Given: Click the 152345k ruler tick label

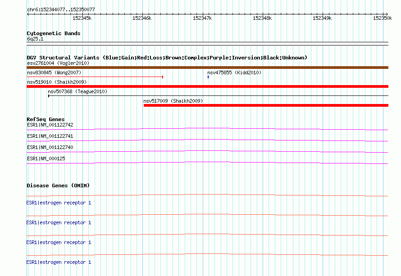Looking at the screenshot, I should coord(82,18).
